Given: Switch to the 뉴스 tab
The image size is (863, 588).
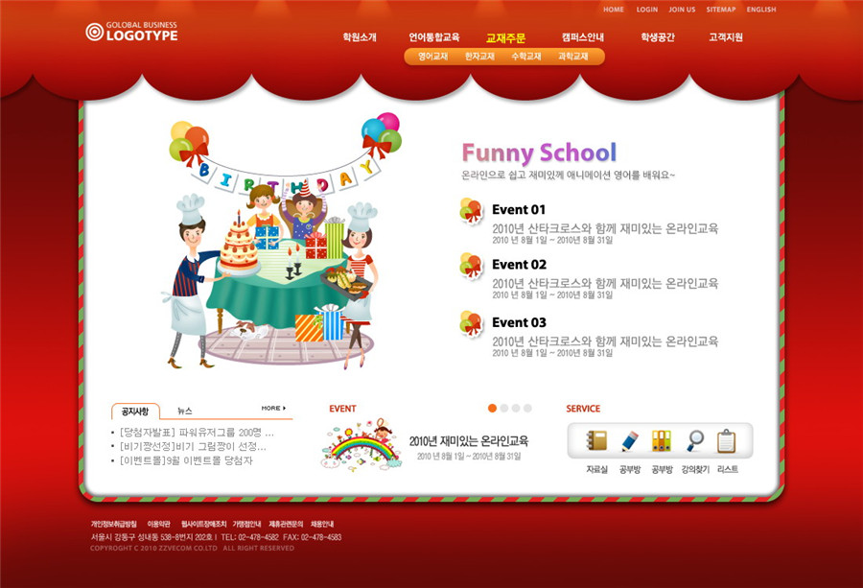Looking at the screenshot, I should pyautogui.click(x=185, y=411).
